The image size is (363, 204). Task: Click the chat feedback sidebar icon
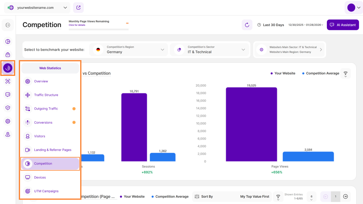(8, 94)
